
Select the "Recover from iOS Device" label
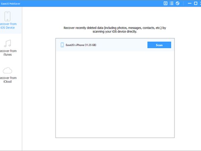[x=9, y=26]
